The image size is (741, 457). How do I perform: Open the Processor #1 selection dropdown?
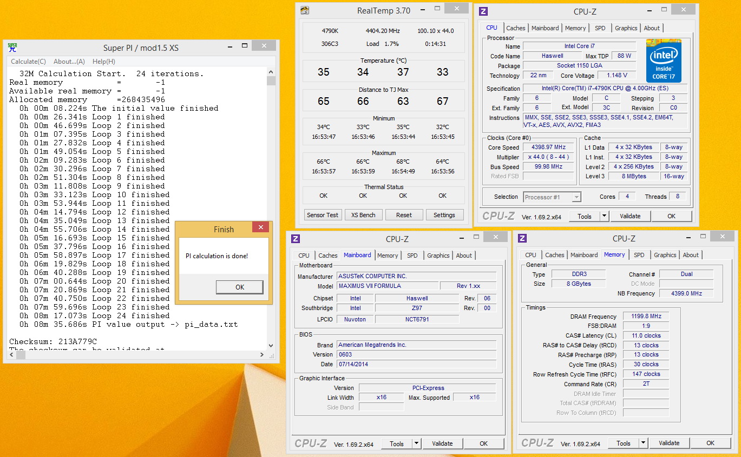pyautogui.click(x=552, y=197)
